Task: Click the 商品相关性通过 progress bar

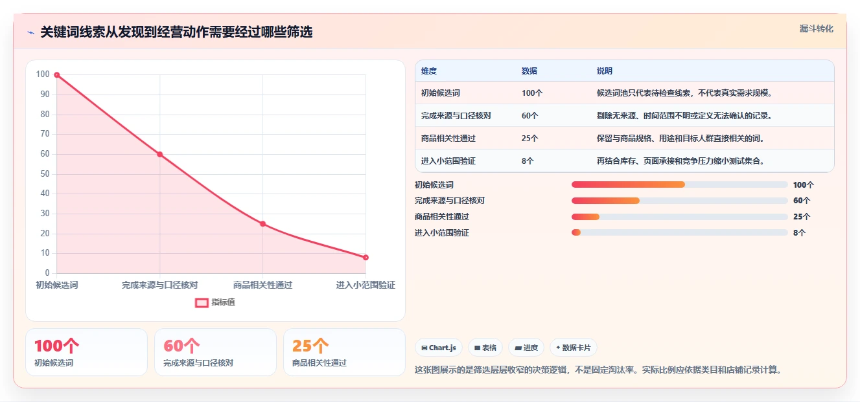Action: click(679, 216)
